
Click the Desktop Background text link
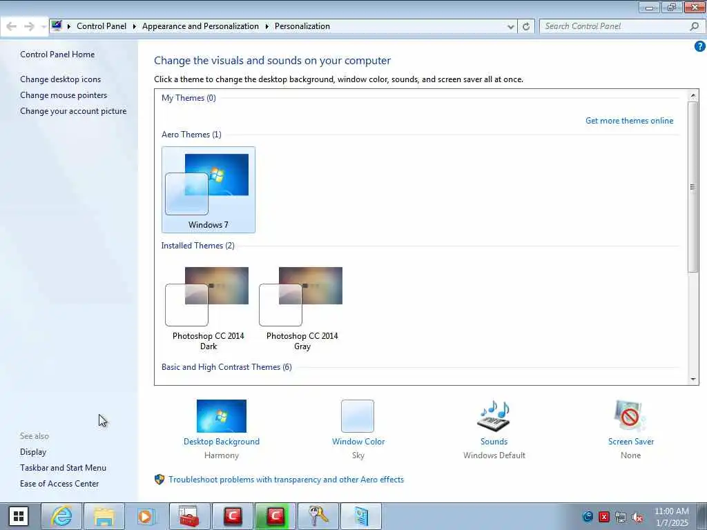coord(222,442)
